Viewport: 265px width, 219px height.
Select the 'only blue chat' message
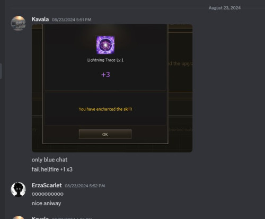[49, 160]
